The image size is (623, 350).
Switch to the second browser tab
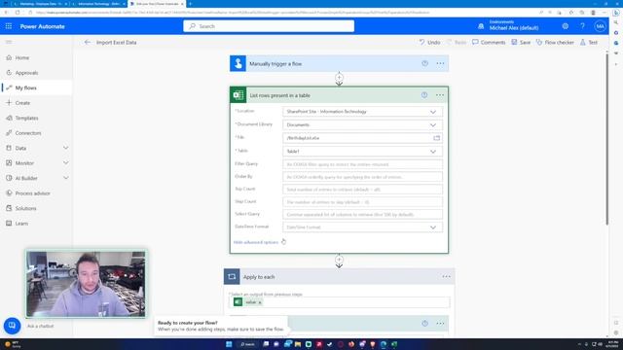98,4
